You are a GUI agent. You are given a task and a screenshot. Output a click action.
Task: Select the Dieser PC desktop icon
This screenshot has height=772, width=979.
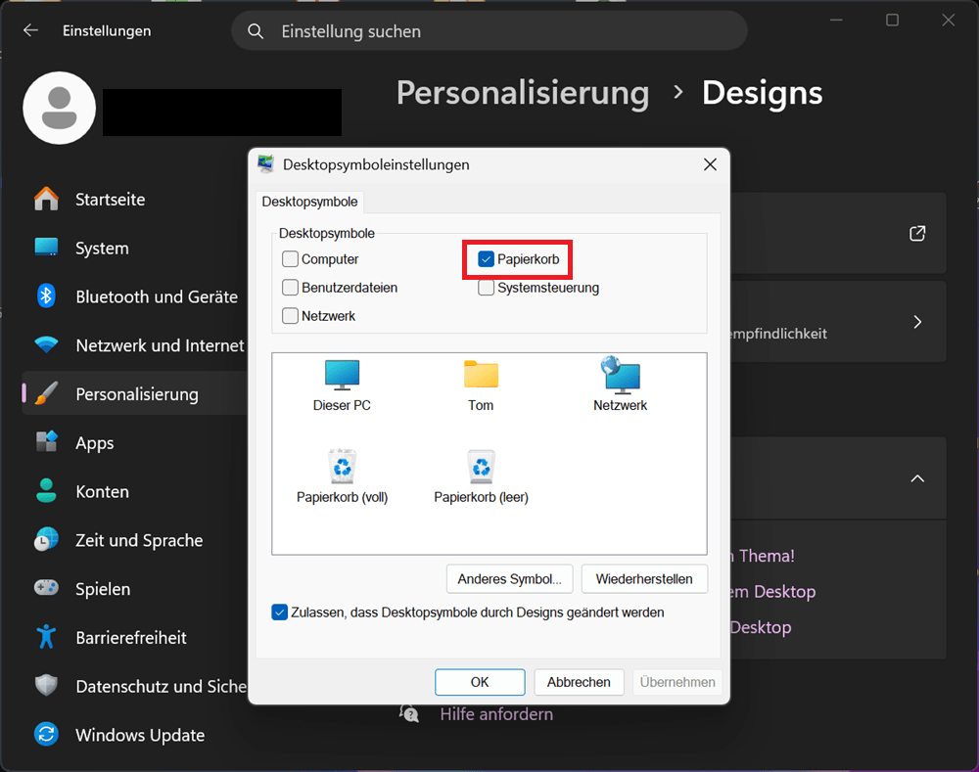point(342,386)
